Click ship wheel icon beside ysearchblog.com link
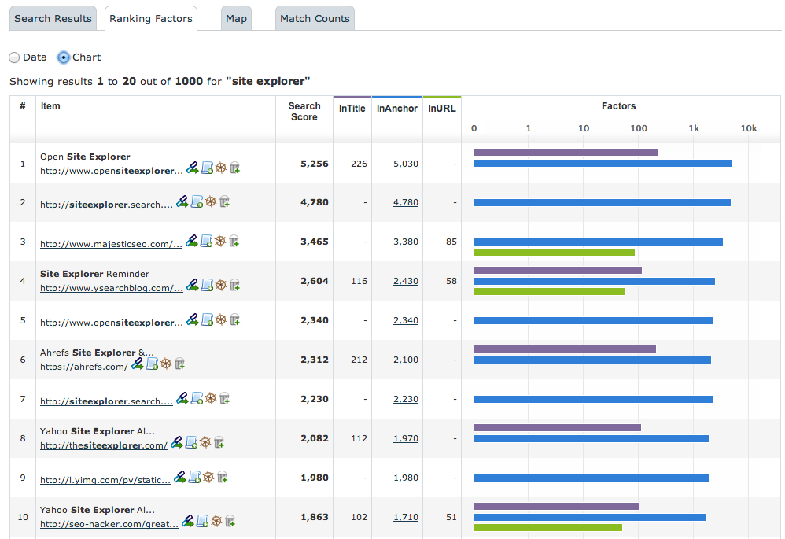Image resolution: width=785 pixels, height=539 pixels. [221, 285]
